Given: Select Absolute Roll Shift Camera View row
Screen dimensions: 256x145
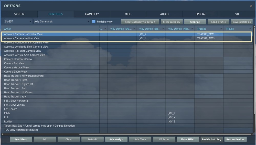Looking at the screenshot, I should tap(126, 51).
